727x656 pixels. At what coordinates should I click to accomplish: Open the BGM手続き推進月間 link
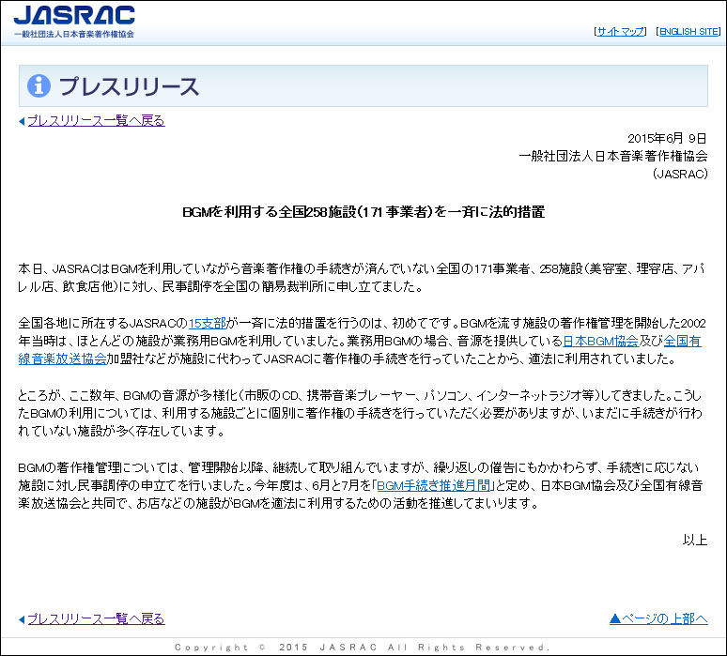click(433, 485)
